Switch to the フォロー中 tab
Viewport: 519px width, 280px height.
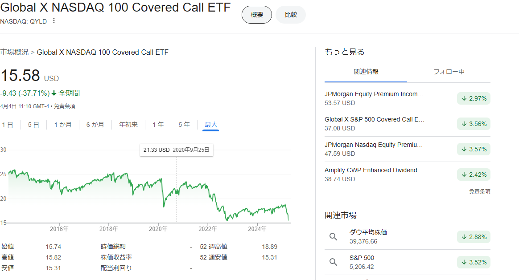click(449, 72)
